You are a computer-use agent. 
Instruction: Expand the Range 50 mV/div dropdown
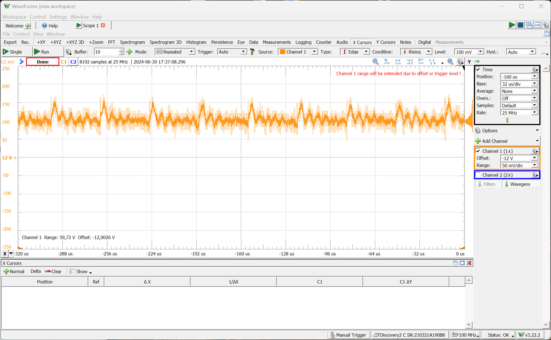534,166
